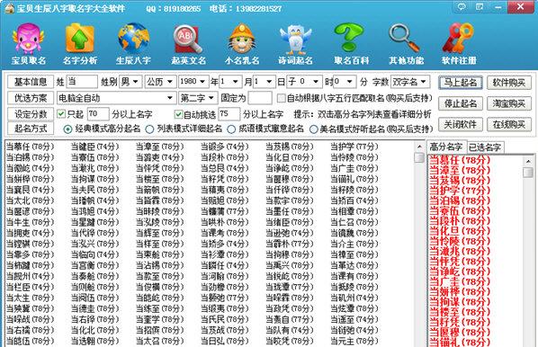Select name 当日弘 (78分) in list
Image resolution: width=538 pixels, height=347 pixels.
click(x=225, y=342)
